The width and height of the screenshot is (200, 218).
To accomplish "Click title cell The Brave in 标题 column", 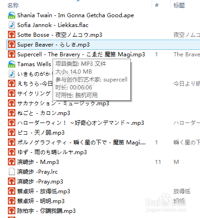I will click(187, 54).
